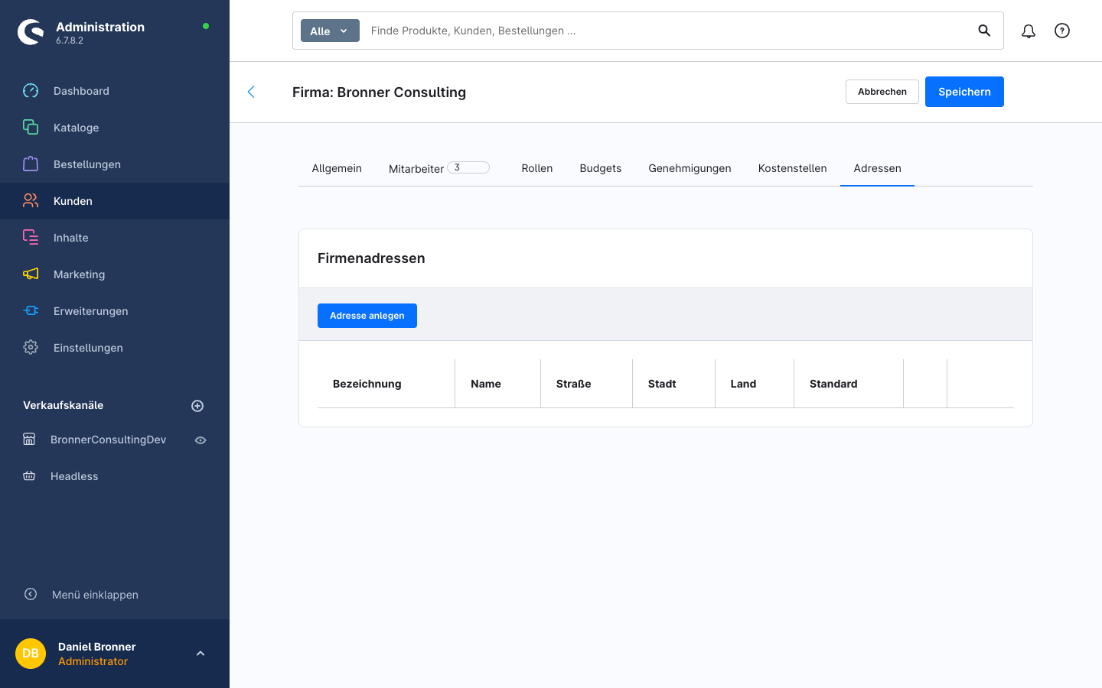
Task: Click the Bestellungen shopping bag icon
Action: pos(31,164)
